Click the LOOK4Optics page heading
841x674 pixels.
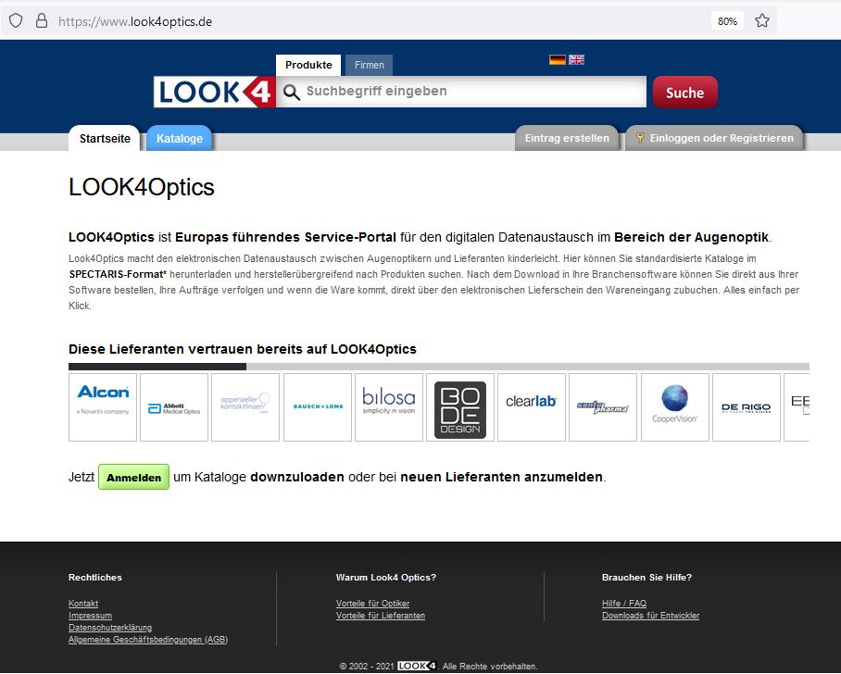[x=142, y=187]
